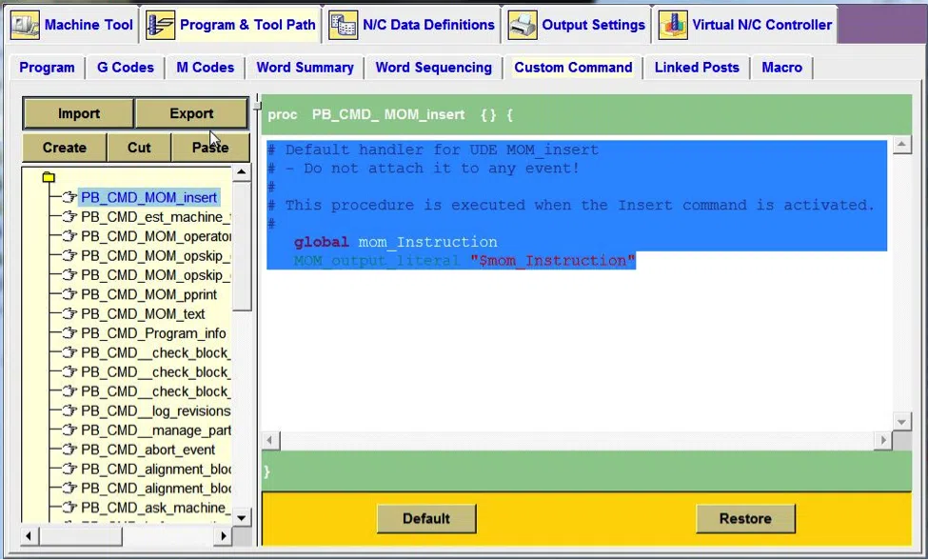
Task: Click the Virtual N/C Controller icon
Action: click(x=674, y=26)
